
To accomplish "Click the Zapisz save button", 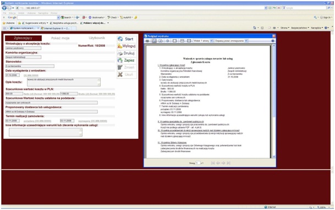I will click(x=127, y=60).
